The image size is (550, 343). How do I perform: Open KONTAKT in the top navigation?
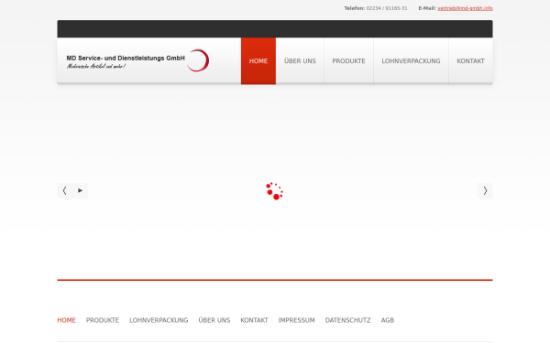coord(471,61)
